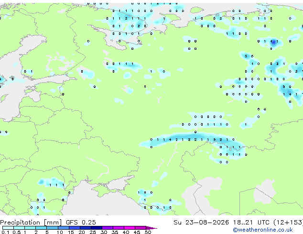
Task: Click the '50' legend scale label
Action: tap(148, 232)
